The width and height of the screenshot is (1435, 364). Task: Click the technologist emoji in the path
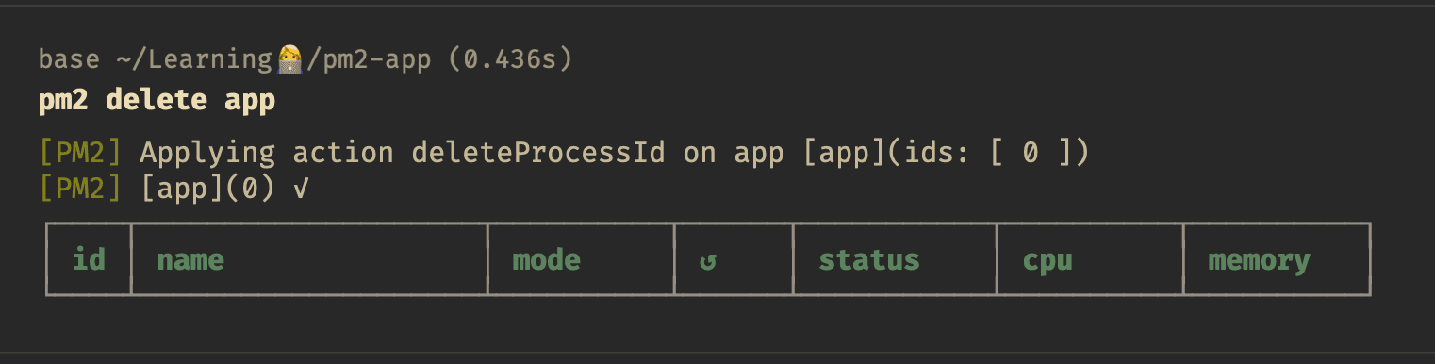point(289,60)
